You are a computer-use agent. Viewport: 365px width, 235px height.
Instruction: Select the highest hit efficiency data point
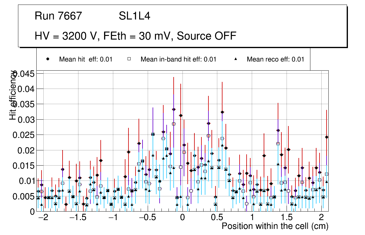pos(174,109)
